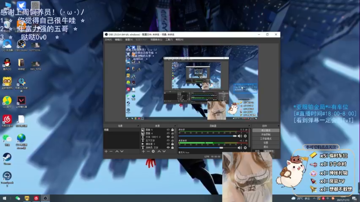The height and width of the screenshot is (202, 360).
Task: Open the Steam desktop shortcut
Action: click(7, 159)
